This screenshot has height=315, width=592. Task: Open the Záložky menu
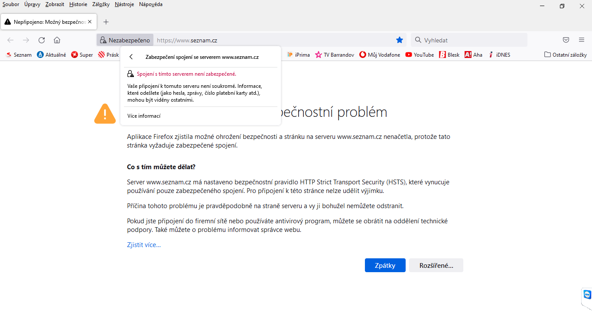101,4
